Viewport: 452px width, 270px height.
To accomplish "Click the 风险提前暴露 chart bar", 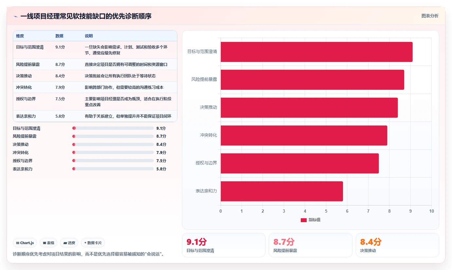I will point(312,80).
